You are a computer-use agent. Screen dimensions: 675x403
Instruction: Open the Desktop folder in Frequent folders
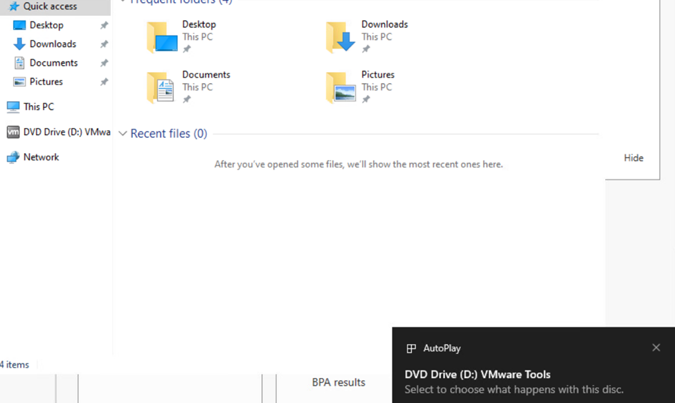click(x=162, y=37)
